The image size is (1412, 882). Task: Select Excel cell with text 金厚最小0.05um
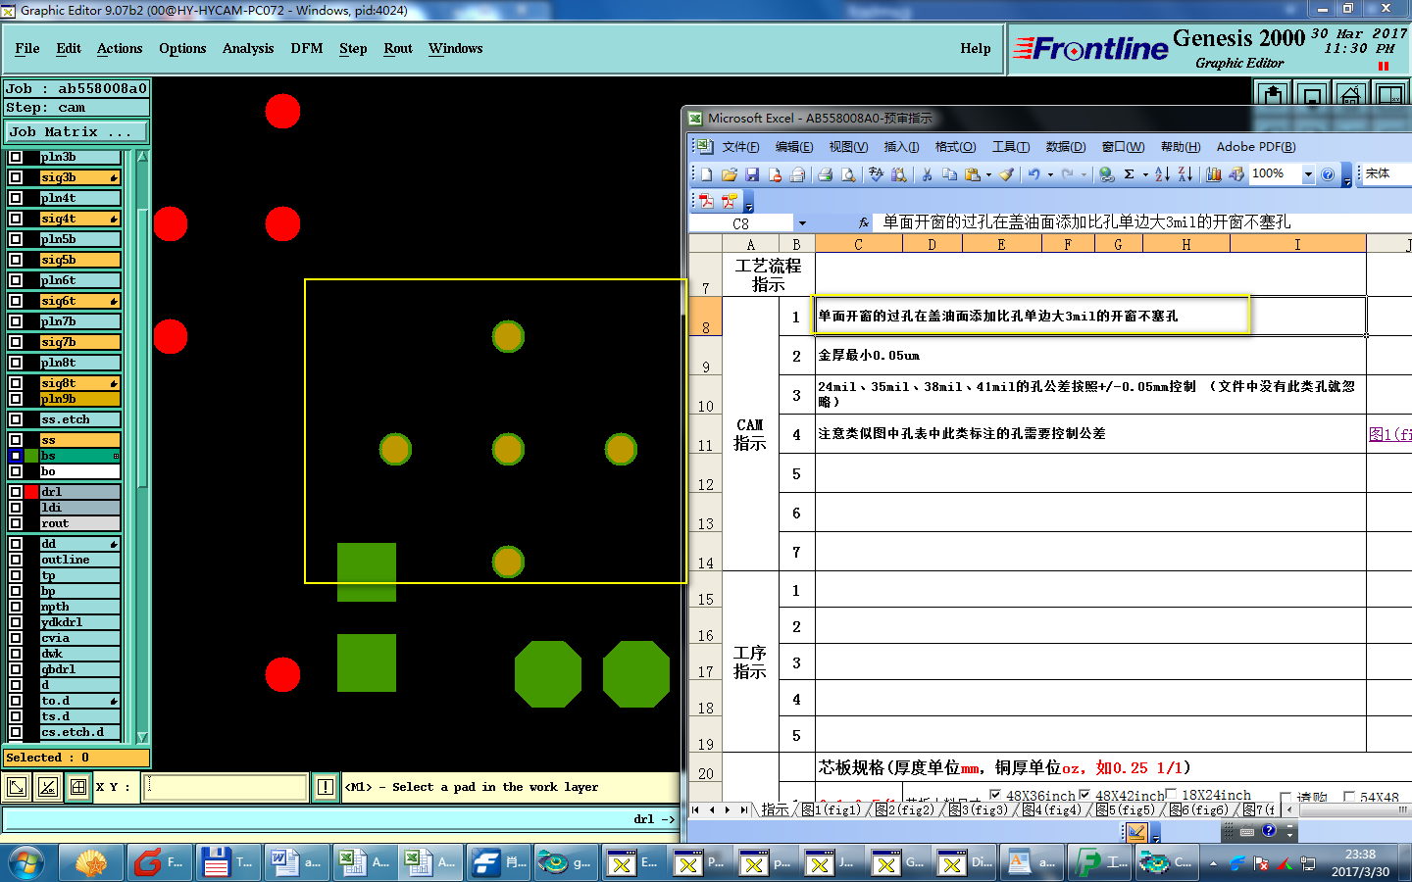[1090, 356]
